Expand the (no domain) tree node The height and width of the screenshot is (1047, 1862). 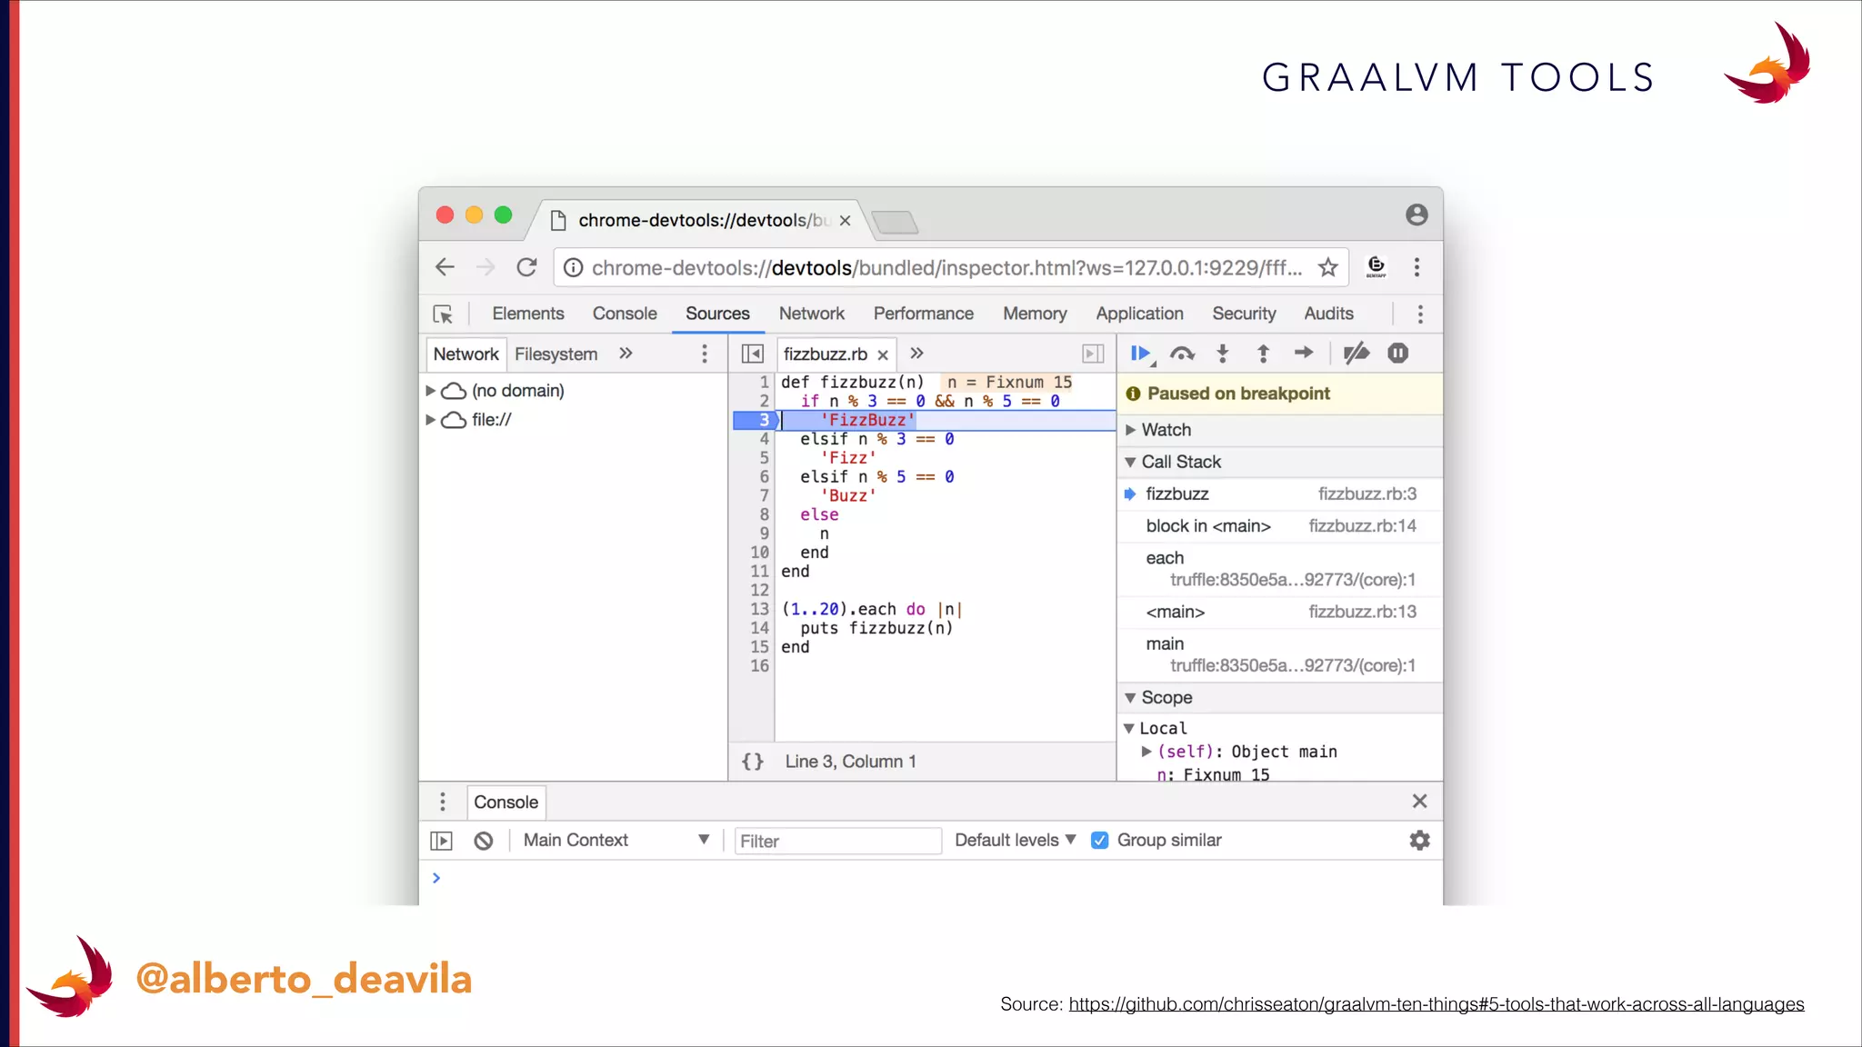(x=430, y=391)
